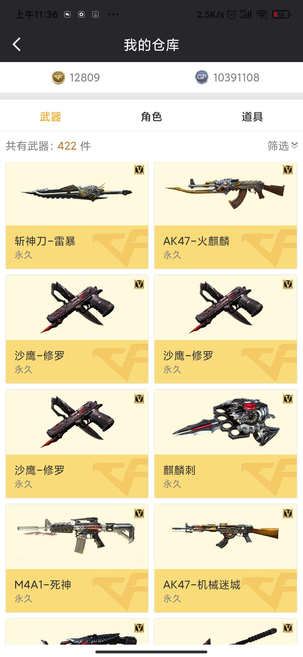Tap the GP currency icon
Viewport: 303px width, 657px height.
click(202, 77)
